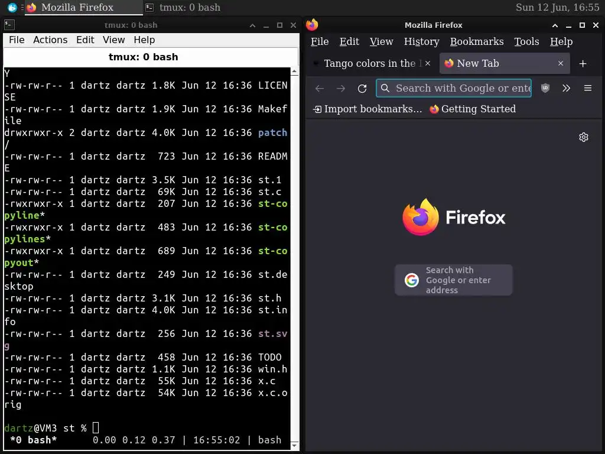
Task: Reload the current Firefox page
Action: click(362, 89)
